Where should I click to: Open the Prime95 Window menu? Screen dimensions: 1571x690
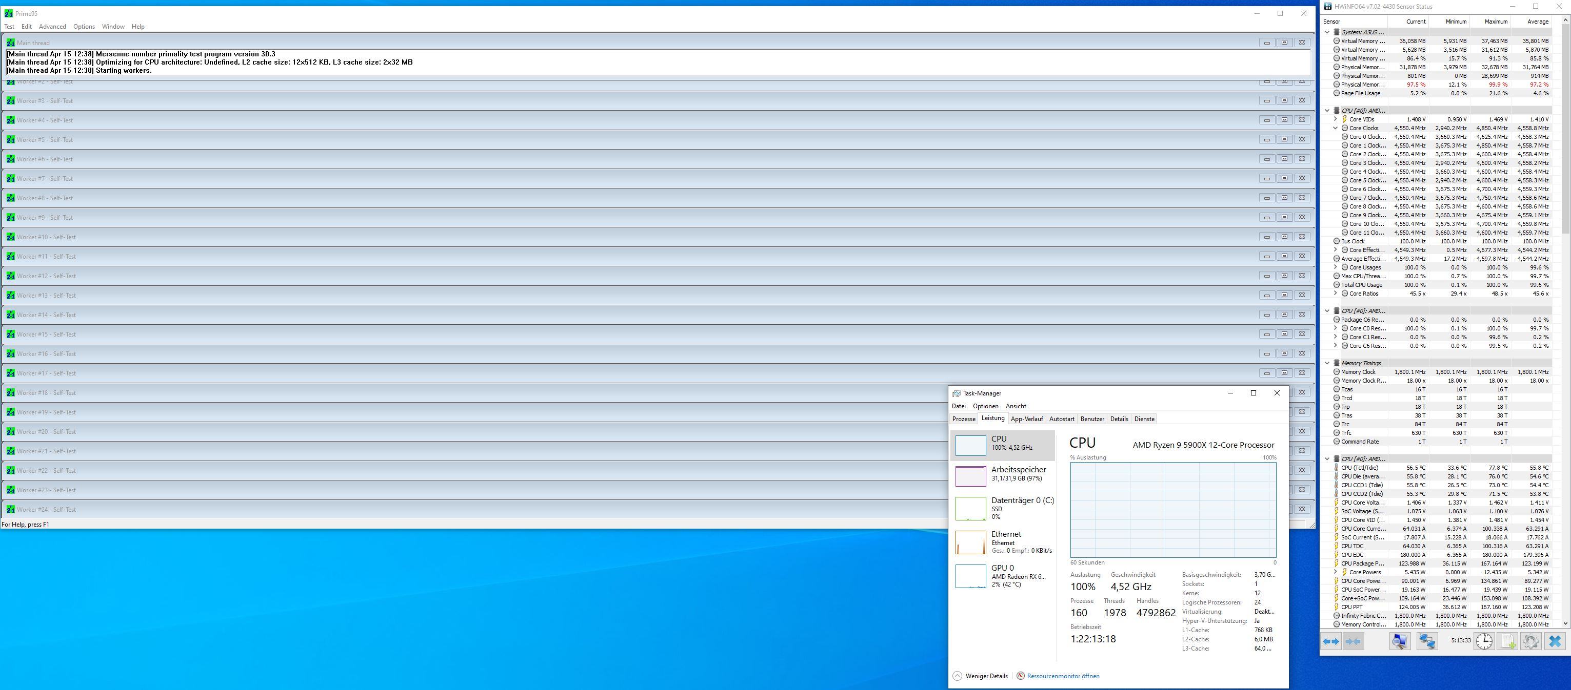tap(113, 27)
